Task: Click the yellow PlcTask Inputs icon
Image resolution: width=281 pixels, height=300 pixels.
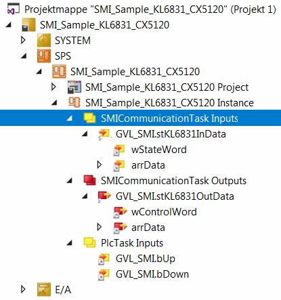Action: point(89,242)
